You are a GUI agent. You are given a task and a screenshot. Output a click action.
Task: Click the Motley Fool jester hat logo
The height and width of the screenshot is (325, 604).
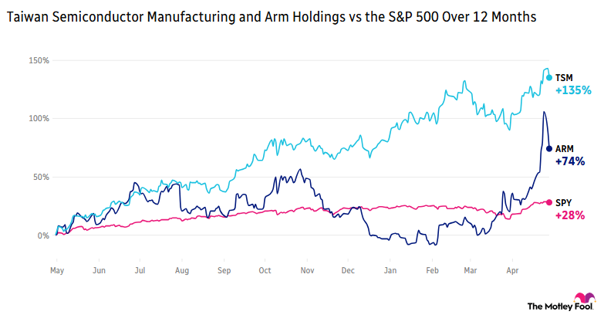[585, 299]
